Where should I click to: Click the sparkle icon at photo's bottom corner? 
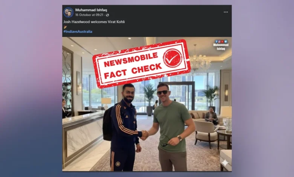pyautogui.click(x=225, y=163)
